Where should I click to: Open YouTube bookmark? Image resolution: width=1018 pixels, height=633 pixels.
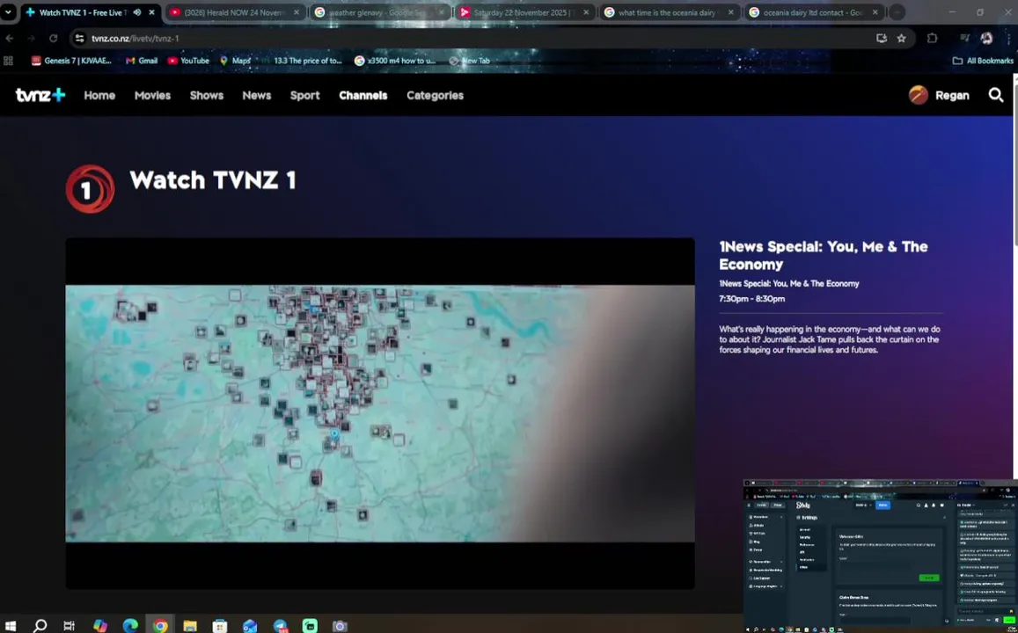tap(188, 61)
